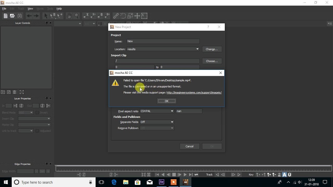The width and height of the screenshot is (333, 187).
Task: Open Pixel aspect ratio CS4 PAL dropdown
Action: [157, 111]
